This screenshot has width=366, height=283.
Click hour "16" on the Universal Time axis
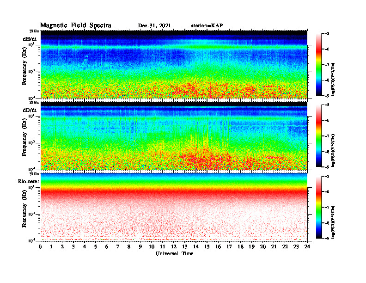pos(218,247)
